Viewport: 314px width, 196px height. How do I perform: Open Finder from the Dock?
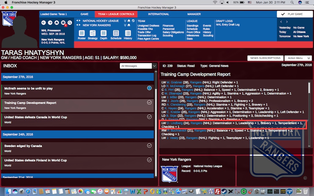tap(8, 191)
